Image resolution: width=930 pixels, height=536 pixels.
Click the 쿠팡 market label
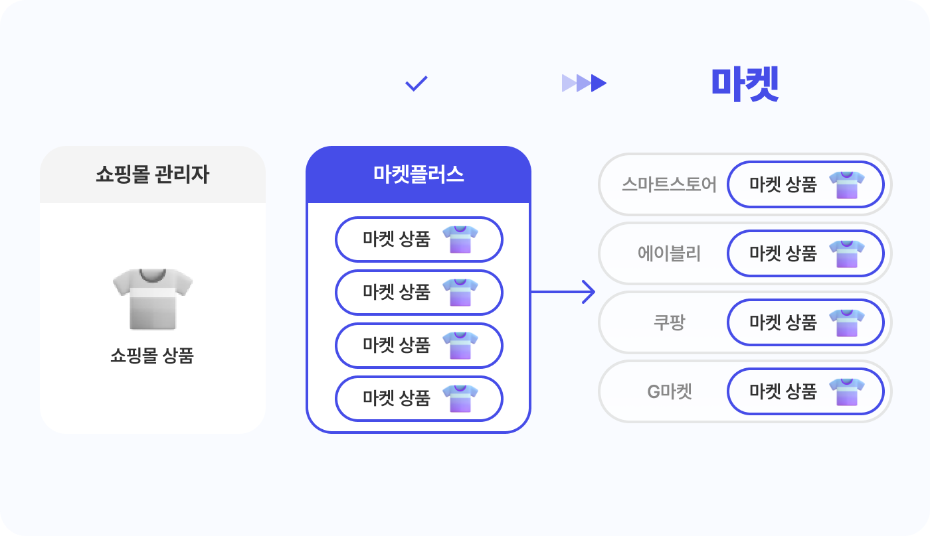pyautogui.click(x=670, y=322)
